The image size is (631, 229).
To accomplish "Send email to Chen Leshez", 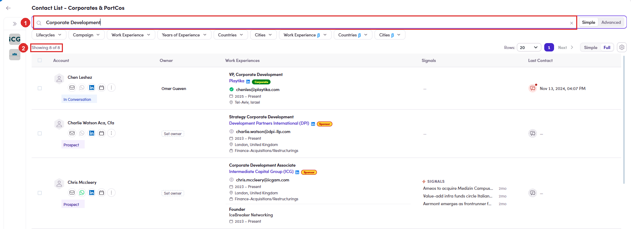I will point(72,88).
